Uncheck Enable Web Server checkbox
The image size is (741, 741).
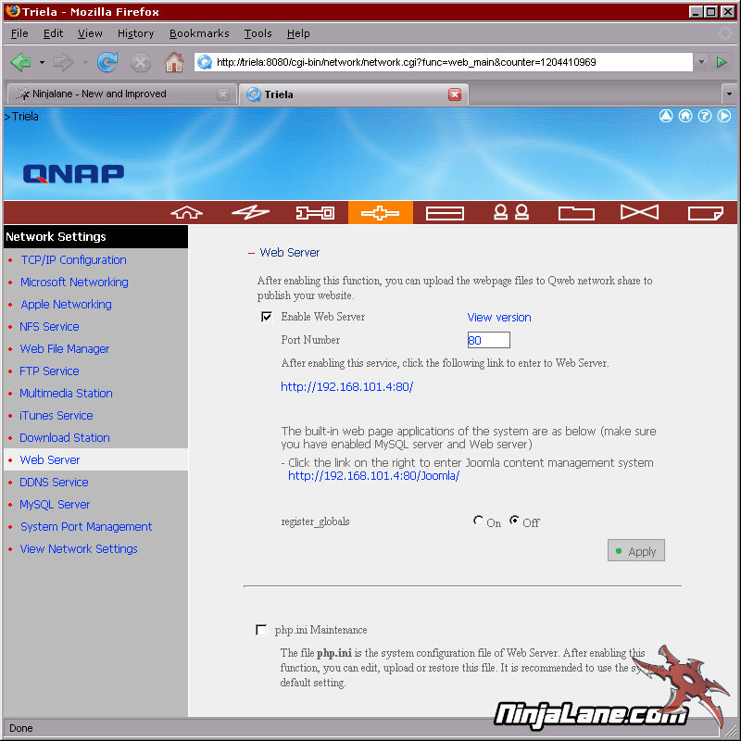[x=267, y=317]
